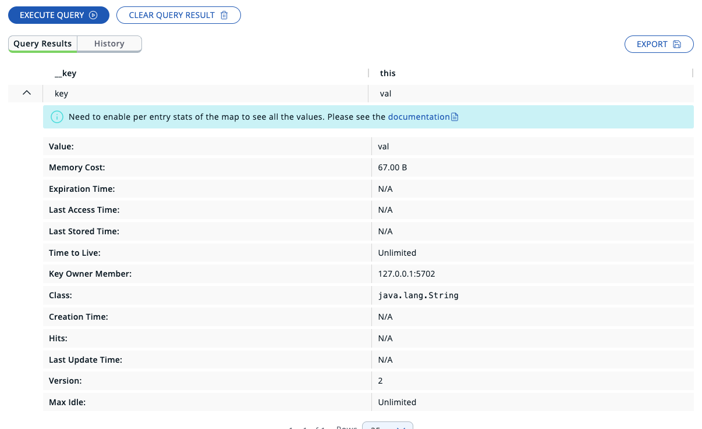Click the info icon in the blue banner
The height and width of the screenshot is (429, 702).
coord(56,116)
